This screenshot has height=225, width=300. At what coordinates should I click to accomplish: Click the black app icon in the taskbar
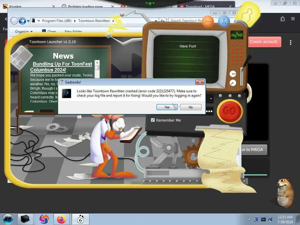(25, 219)
